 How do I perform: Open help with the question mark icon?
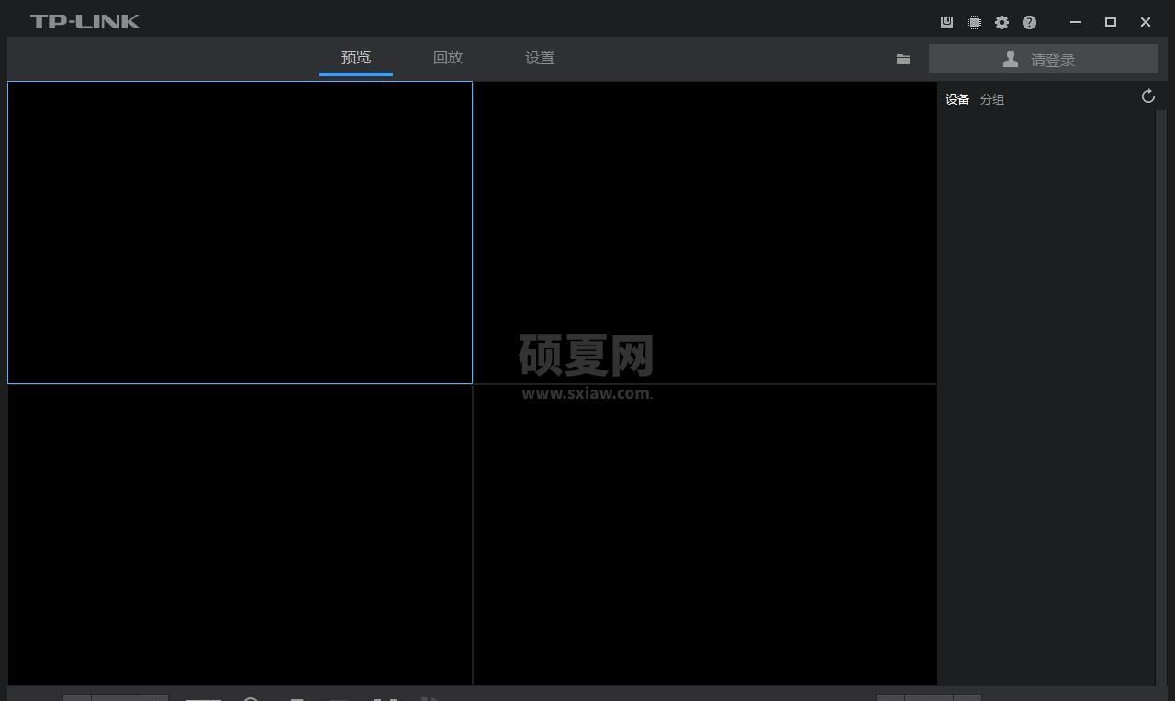(x=1029, y=22)
